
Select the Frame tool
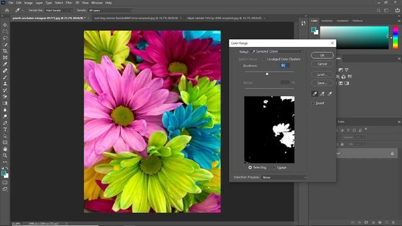pos(5,58)
